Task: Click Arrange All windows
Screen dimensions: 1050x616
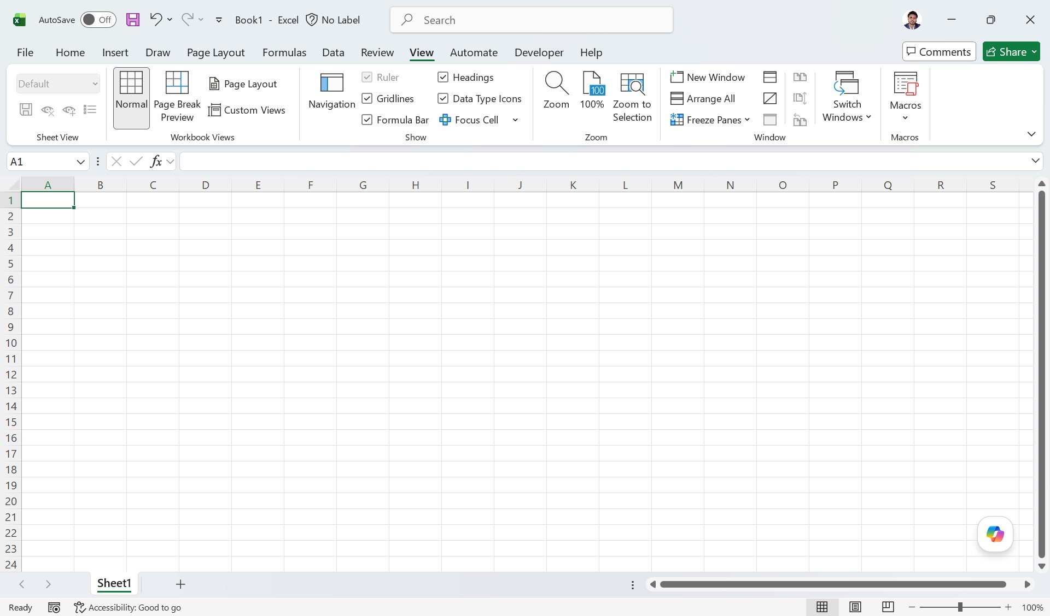Action: (x=703, y=98)
